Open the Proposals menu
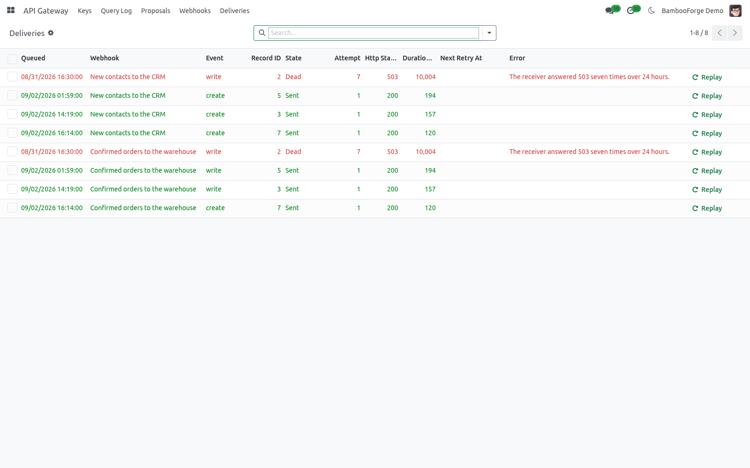 coord(156,11)
